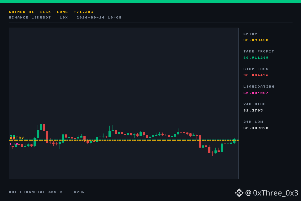Screen dimensions: 301x201
Task: Click the Binance logo icon in watermark
Action: pos(239,193)
